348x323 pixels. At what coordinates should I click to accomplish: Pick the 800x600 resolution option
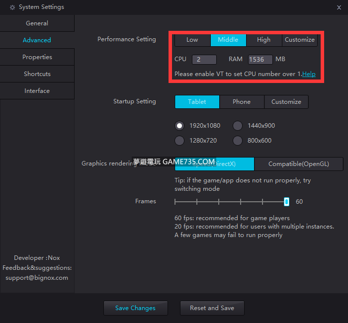[x=238, y=141]
